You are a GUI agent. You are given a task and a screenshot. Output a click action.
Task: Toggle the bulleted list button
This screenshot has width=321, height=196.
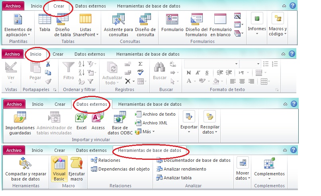click(266, 64)
